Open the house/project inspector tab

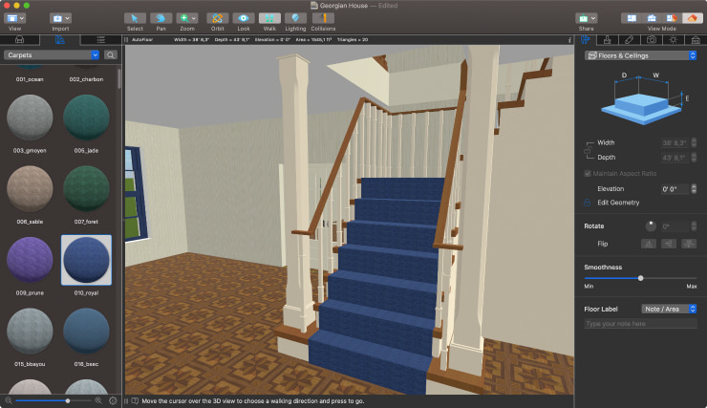[696, 40]
